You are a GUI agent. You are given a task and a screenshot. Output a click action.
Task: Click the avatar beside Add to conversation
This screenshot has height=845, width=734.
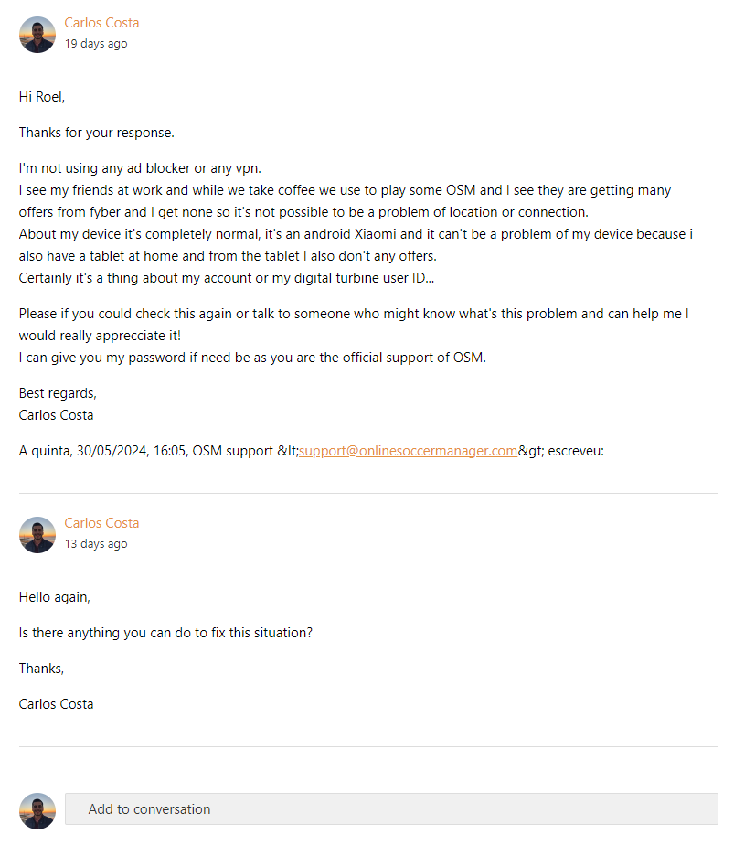(x=37, y=810)
